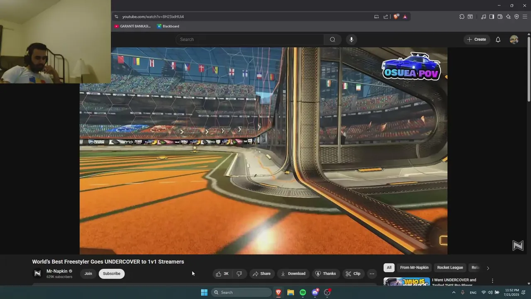Image resolution: width=531 pixels, height=299 pixels.
Task: Activate voice search microphone icon
Action: click(351, 39)
